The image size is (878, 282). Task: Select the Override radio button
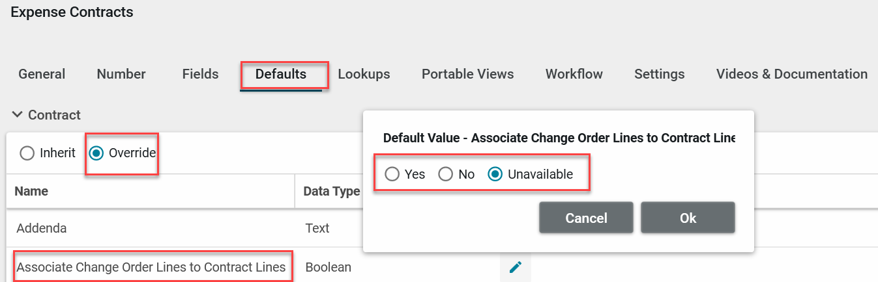(96, 153)
